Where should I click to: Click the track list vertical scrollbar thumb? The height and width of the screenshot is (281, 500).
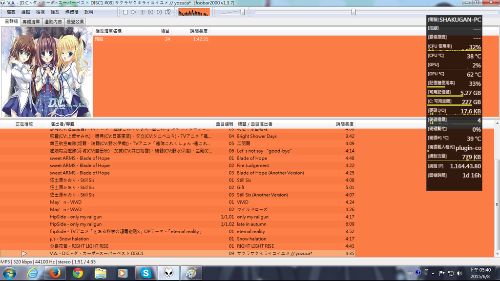[497, 205]
